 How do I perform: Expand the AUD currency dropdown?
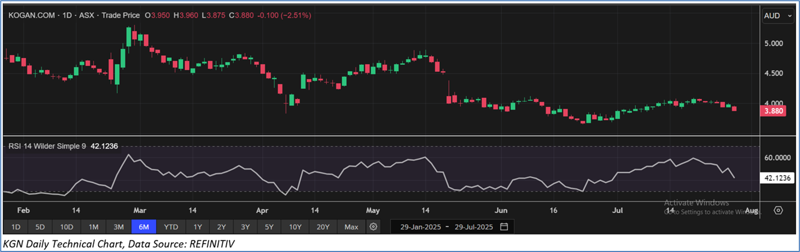click(x=778, y=16)
